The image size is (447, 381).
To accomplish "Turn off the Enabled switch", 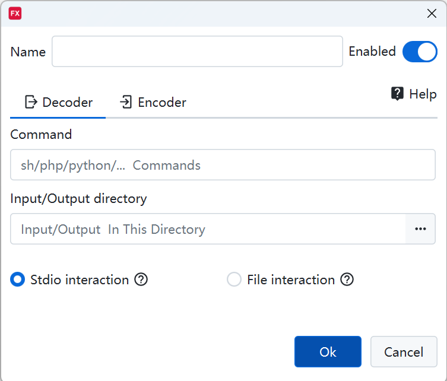I will pos(420,52).
